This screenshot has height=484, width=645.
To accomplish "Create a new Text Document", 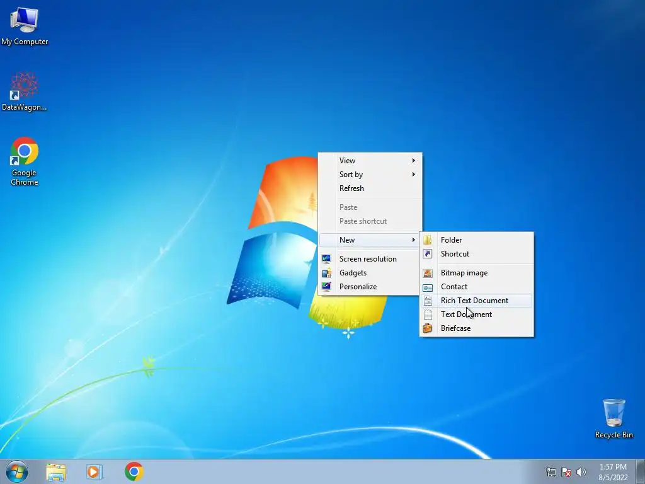I will (x=477, y=314).
